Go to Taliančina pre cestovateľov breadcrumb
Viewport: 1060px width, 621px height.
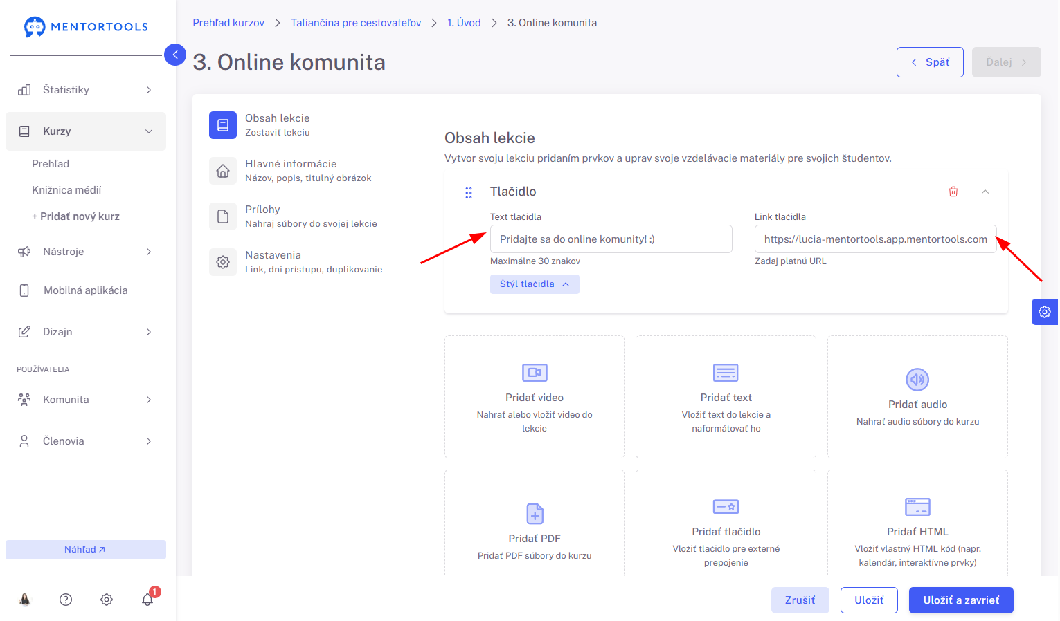pos(356,23)
